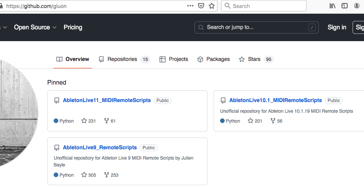This screenshot has height=187, width=364.
Task: View the 505 stargazers of AbletonLive9 repo
Action: tap(89, 175)
